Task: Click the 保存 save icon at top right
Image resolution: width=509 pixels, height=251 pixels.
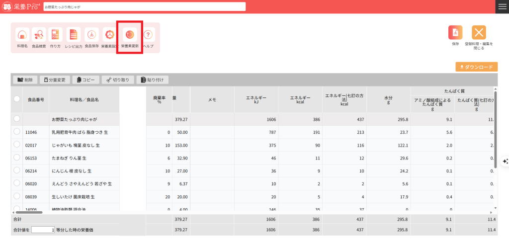Action: point(455,33)
